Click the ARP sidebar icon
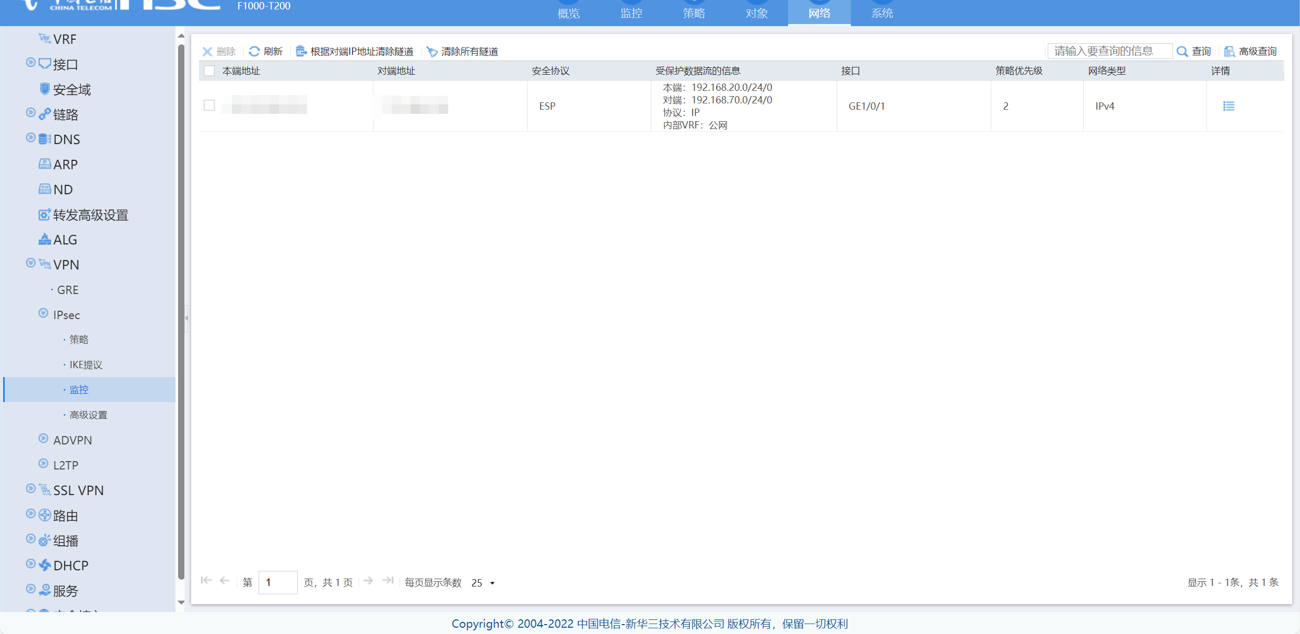This screenshot has width=1300, height=634. [45, 164]
